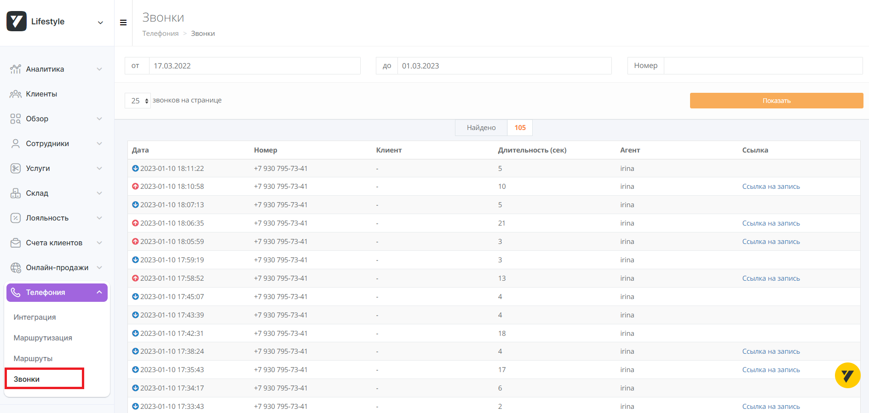Open the yellow chat widget icon
This screenshot has width=869, height=413.
[847, 375]
